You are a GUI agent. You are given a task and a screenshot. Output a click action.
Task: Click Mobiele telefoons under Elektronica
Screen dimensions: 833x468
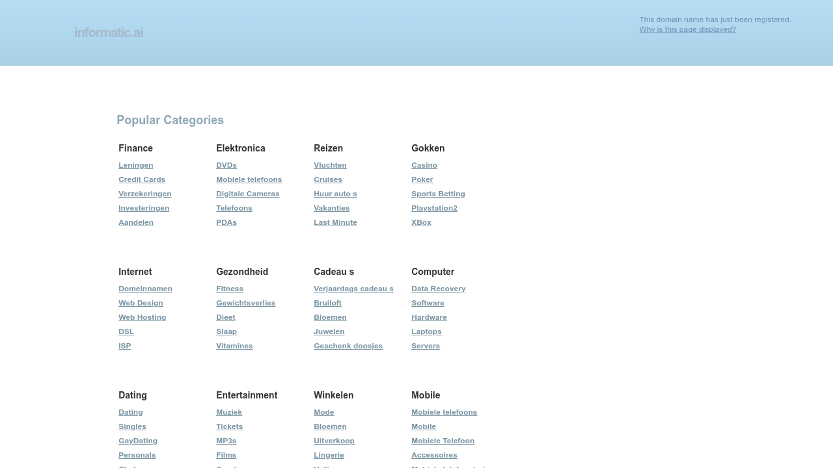point(249,179)
